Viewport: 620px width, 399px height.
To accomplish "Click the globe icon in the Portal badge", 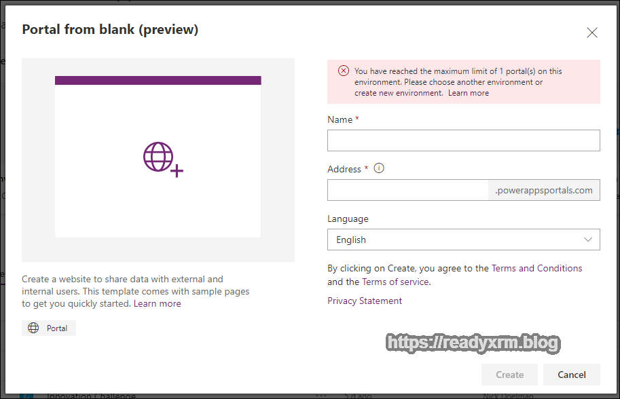I will point(33,328).
